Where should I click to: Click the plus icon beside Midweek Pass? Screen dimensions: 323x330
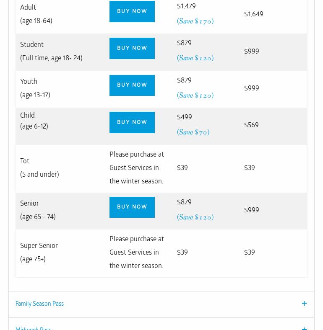(304, 328)
